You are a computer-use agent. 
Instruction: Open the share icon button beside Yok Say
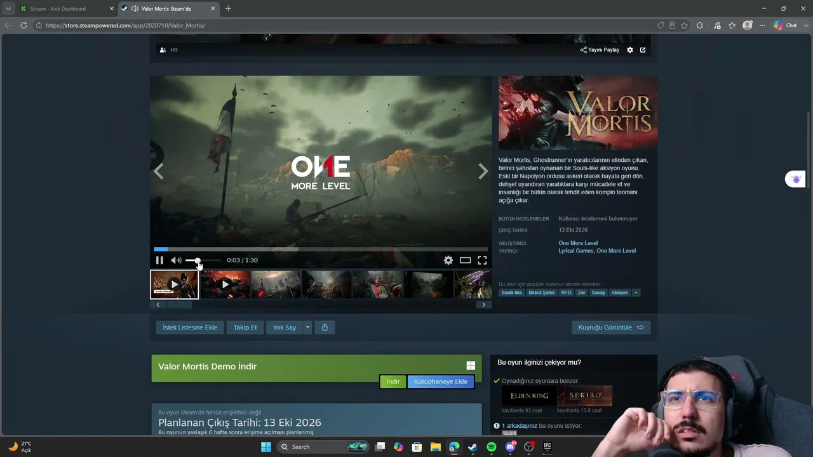[325, 328]
